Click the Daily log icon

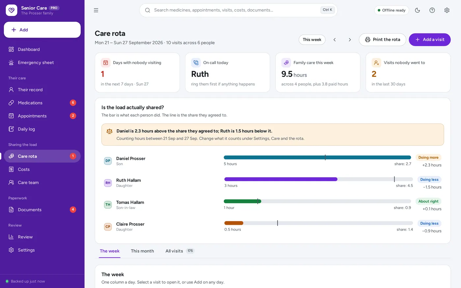click(x=11, y=129)
